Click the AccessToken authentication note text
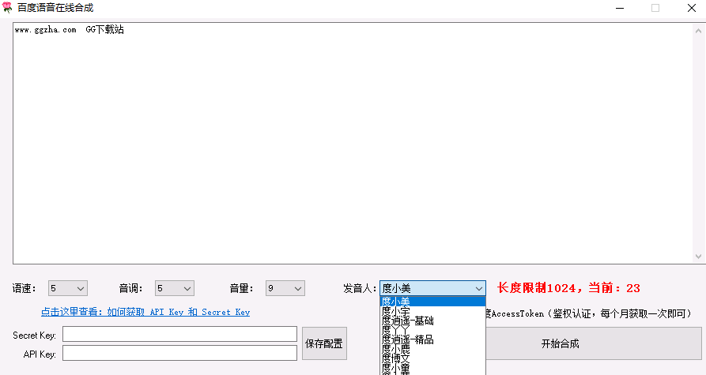Screen dimensions: 706x375 pyautogui.click(x=589, y=313)
